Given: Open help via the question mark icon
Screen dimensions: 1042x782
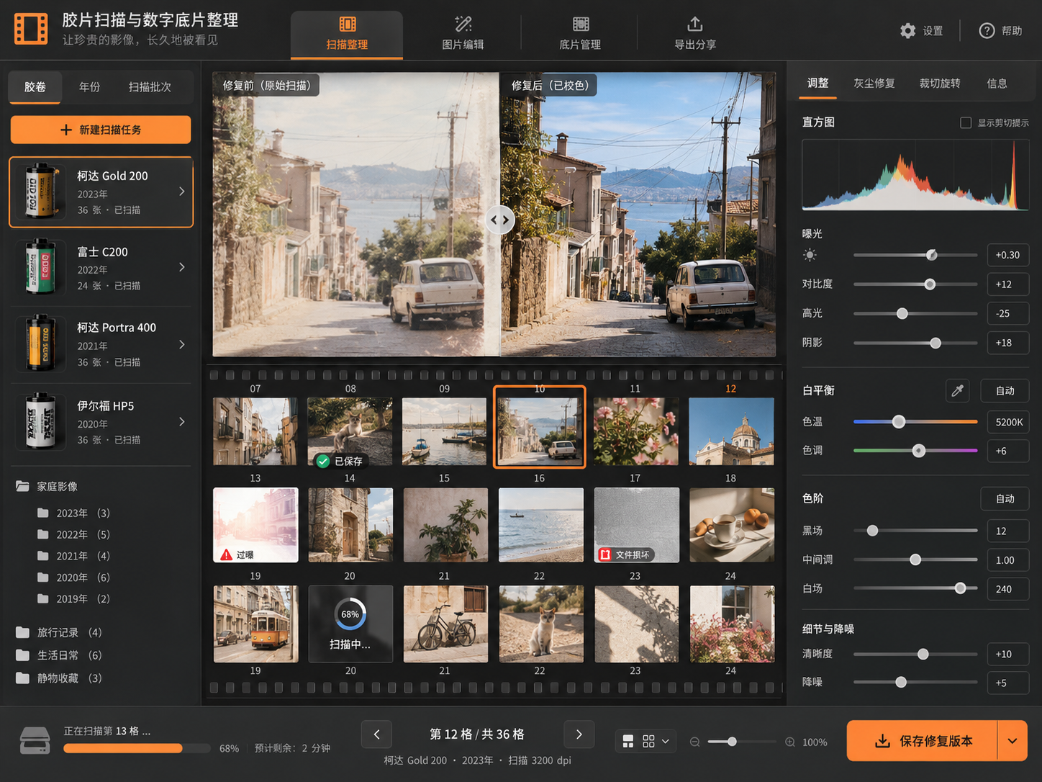Looking at the screenshot, I should 987,31.
